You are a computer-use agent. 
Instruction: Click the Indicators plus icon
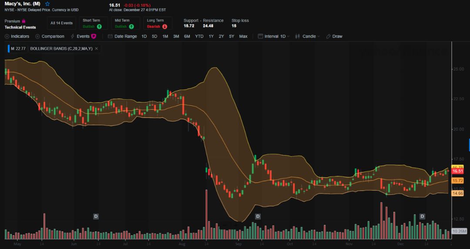[x=7, y=36]
